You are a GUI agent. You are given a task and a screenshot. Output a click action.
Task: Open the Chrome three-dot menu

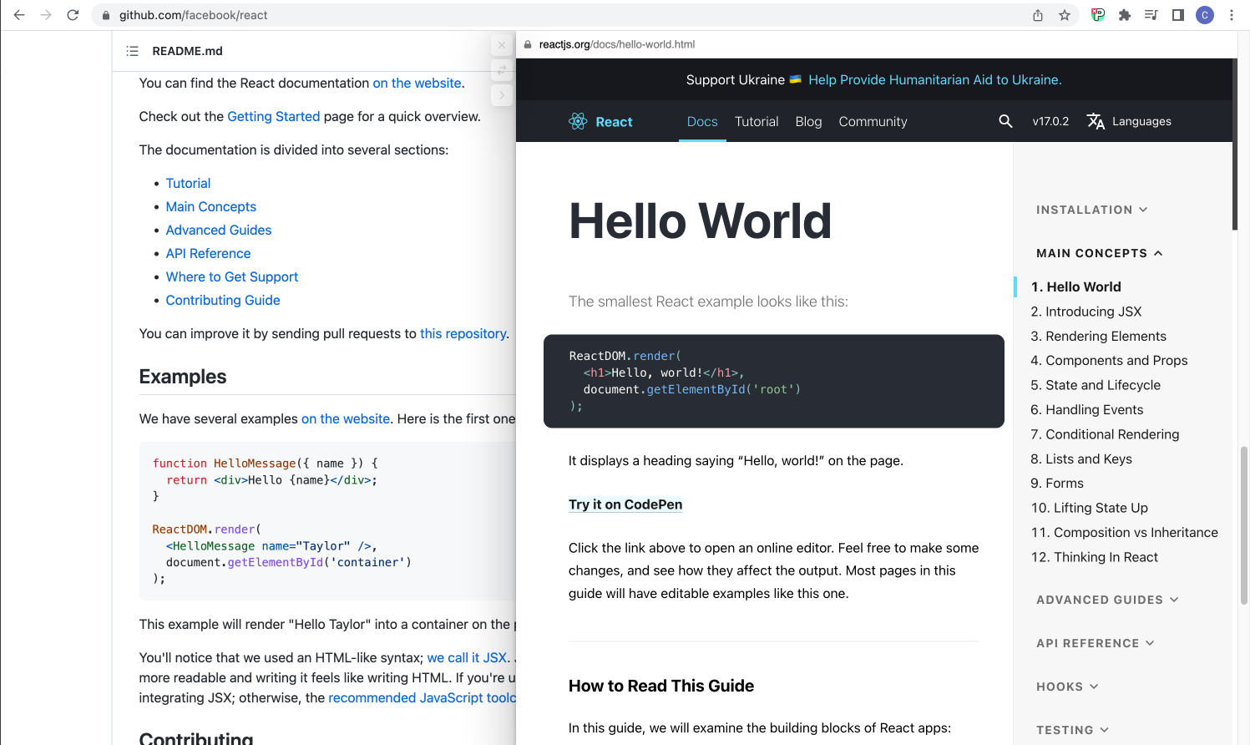1232,15
